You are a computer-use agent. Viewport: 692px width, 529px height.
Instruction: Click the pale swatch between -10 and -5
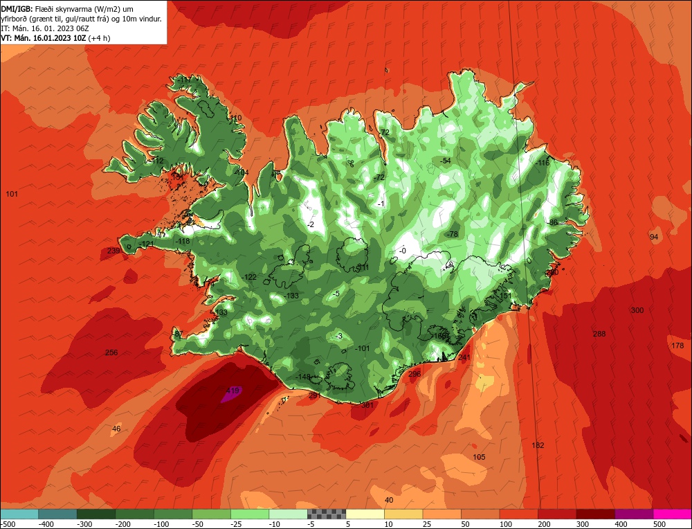(288, 514)
